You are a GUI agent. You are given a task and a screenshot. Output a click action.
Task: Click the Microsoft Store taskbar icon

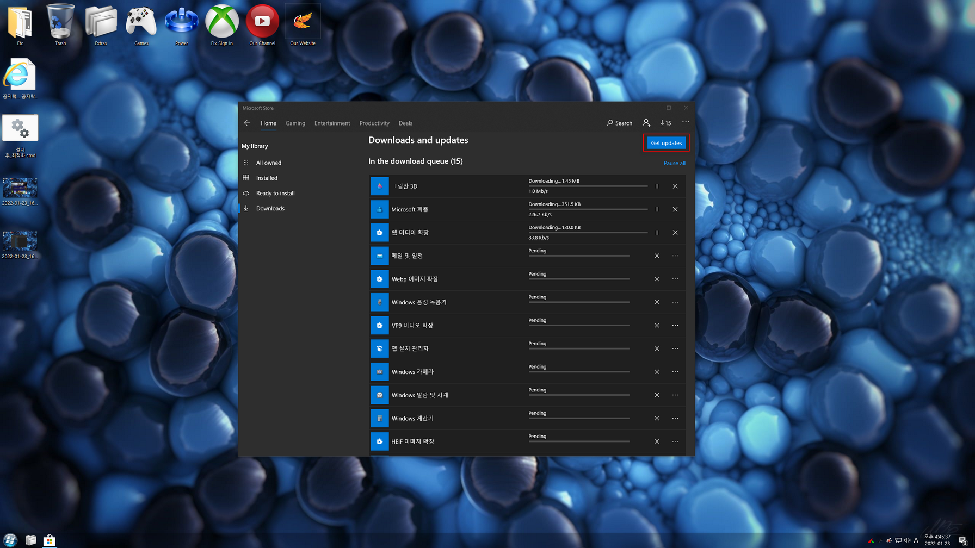click(x=50, y=540)
